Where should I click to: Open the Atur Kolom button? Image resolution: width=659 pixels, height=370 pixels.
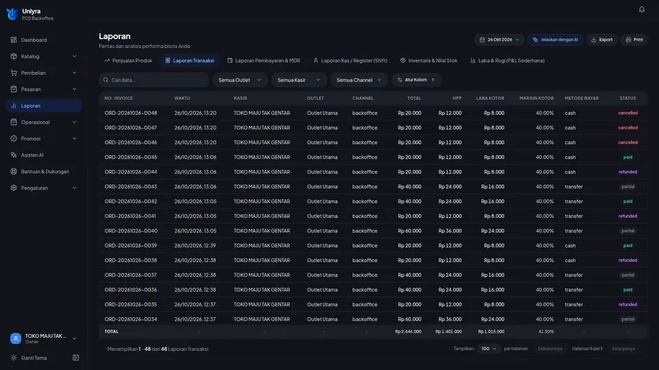click(x=417, y=79)
